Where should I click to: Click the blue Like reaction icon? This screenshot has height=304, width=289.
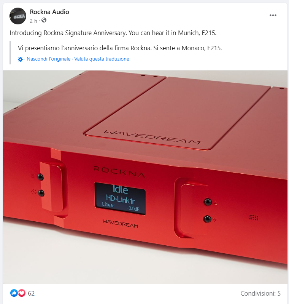(x=14, y=293)
